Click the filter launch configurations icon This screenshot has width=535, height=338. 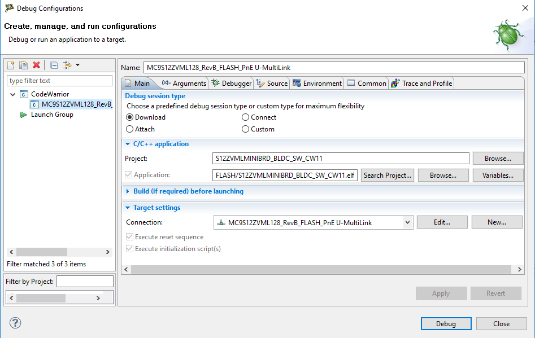[x=67, y=65]
